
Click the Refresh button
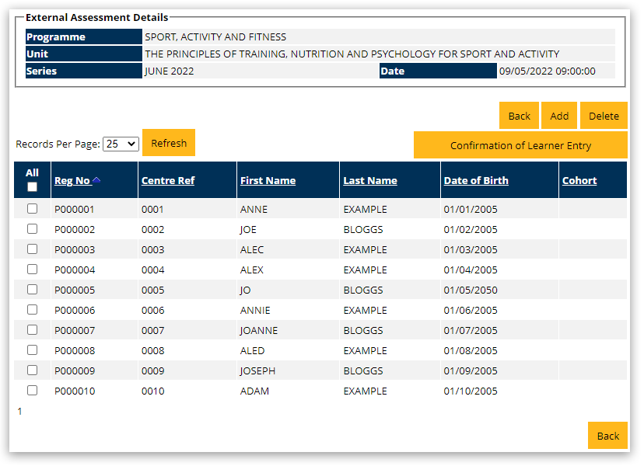[x=168, y=143]
